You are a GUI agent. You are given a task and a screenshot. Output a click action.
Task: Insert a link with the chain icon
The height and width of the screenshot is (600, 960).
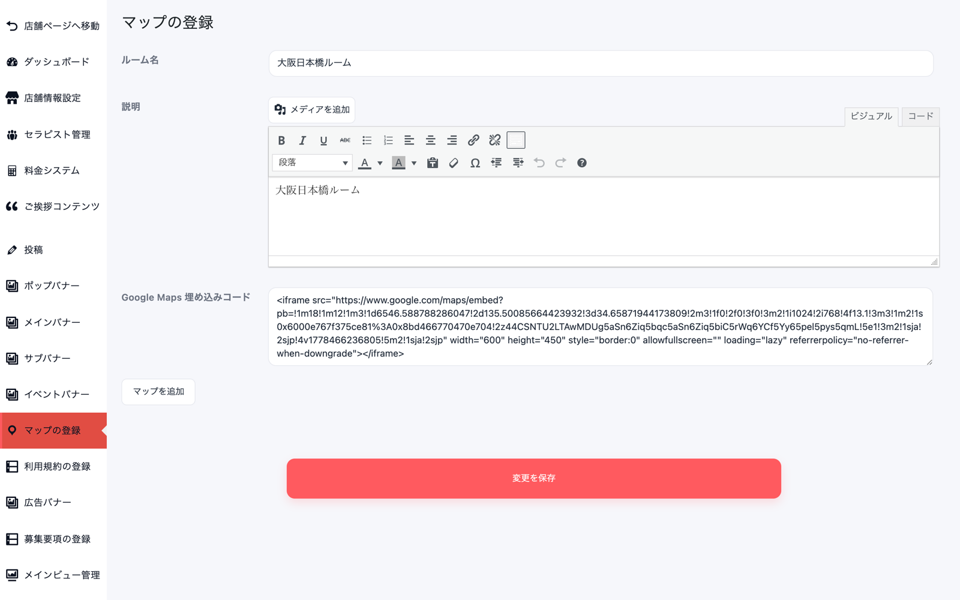pyautogui.click(x=473, y=140)
